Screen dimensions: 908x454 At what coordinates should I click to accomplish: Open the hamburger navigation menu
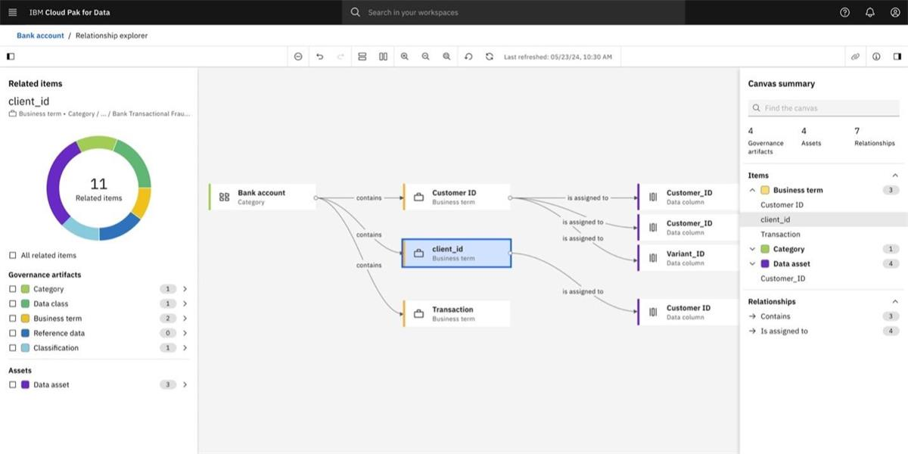click(x=12, y=12)
